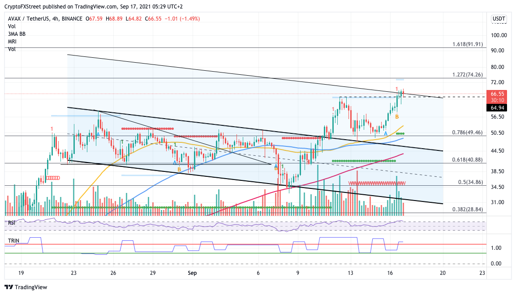This screenshot has height=295, width=516.
Task: Click the 23 date label near left edge
Action: tap(74, 273)
